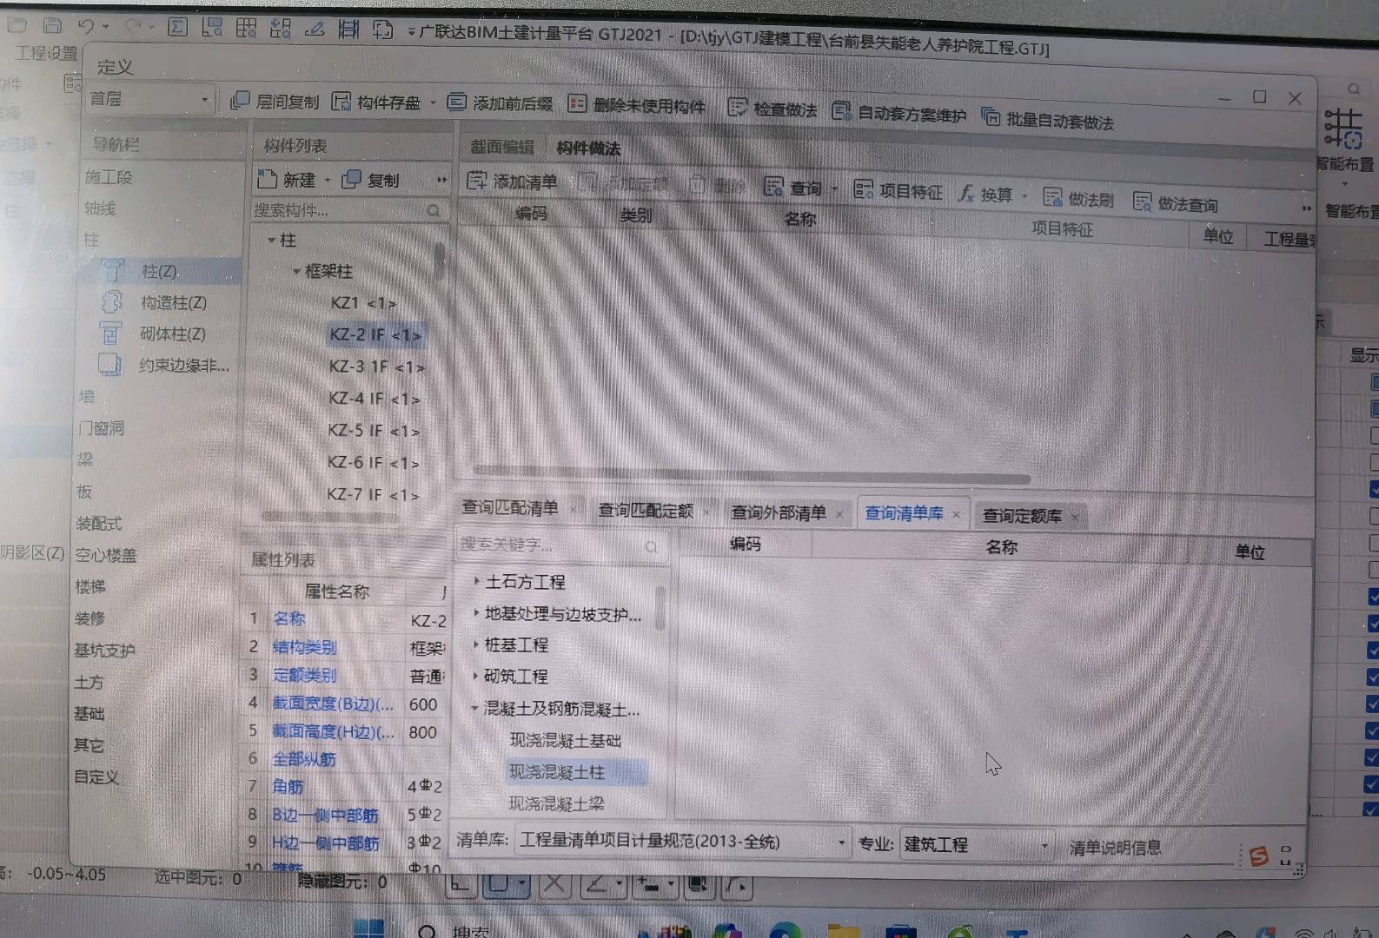Switch to the 截面编辑 tab

point(501,147)
